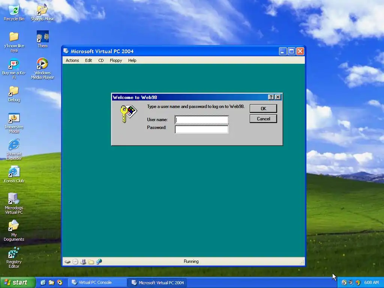Click the 6:08 AM system clock

(x=371, y=283)
